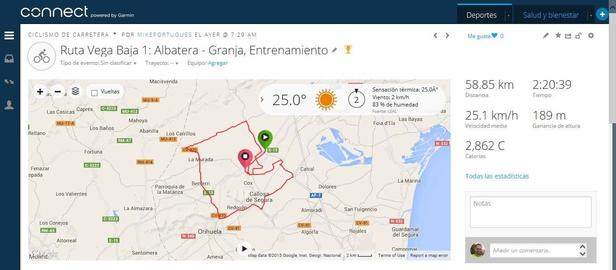This screenshot has height=270, width=616.
Task: Click in the Notas text area
Action: 530,212
